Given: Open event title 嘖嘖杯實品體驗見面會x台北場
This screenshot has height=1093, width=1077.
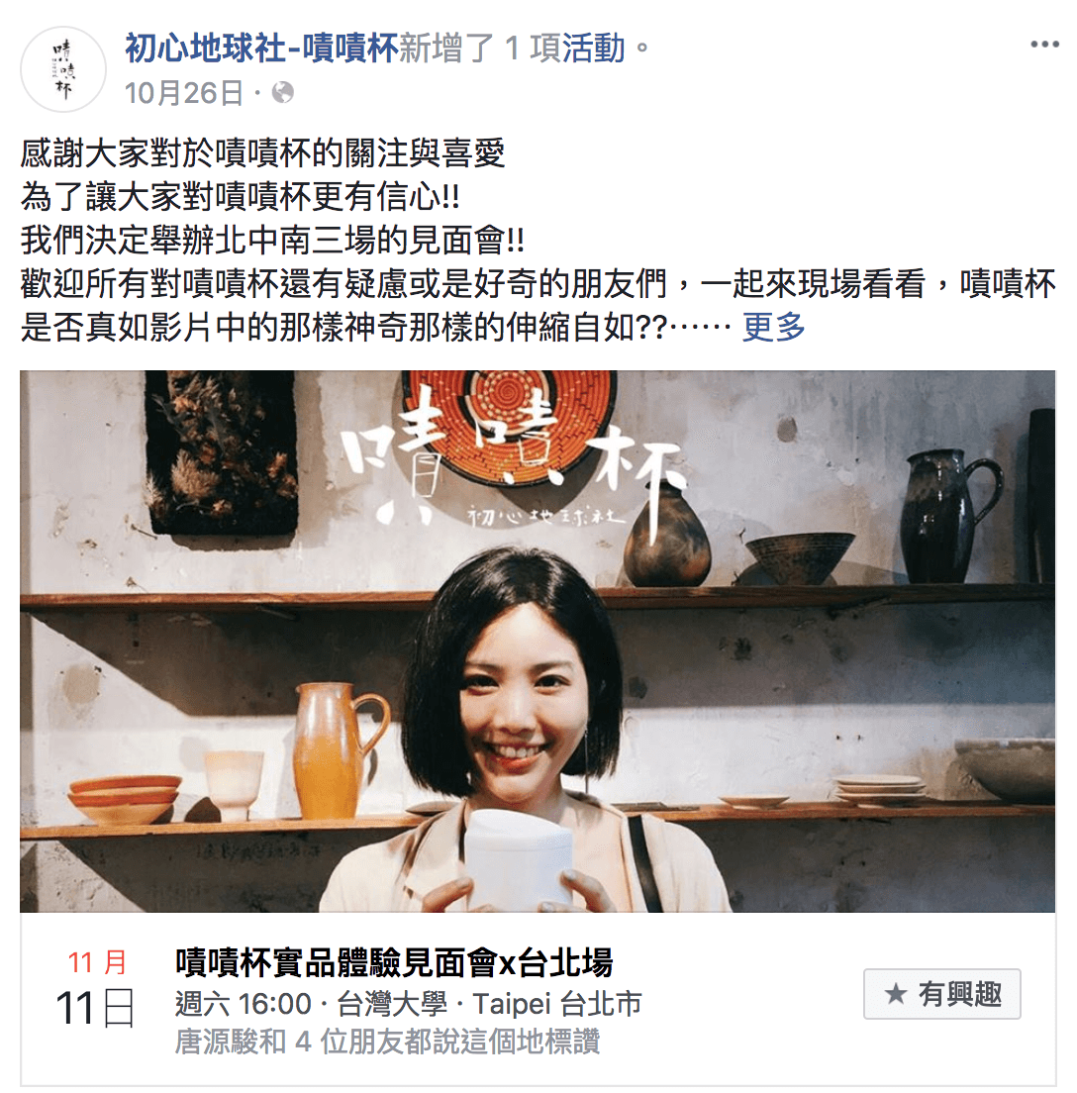Looking at the screenshot, I should click(394, 962).
